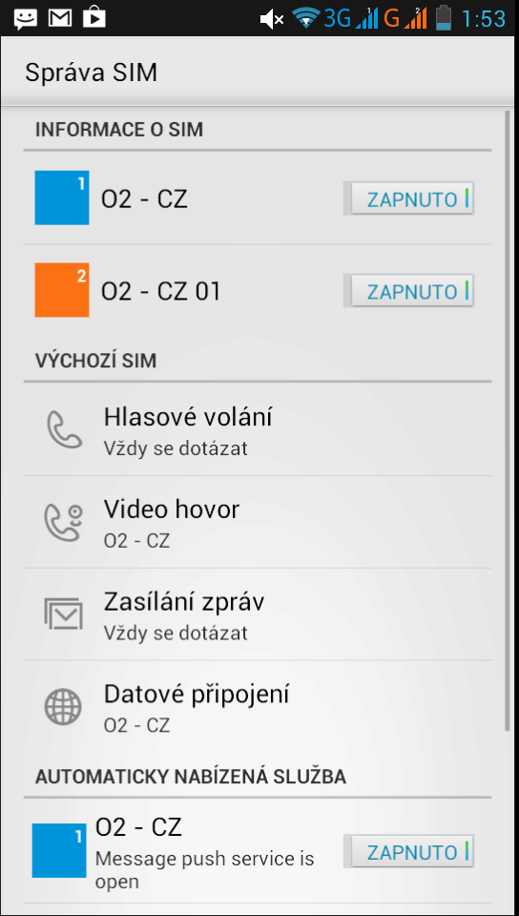Toggle off SIM 1 O2 - CZ switch
The width and height of the screenshot is (519, 916).
408,198
